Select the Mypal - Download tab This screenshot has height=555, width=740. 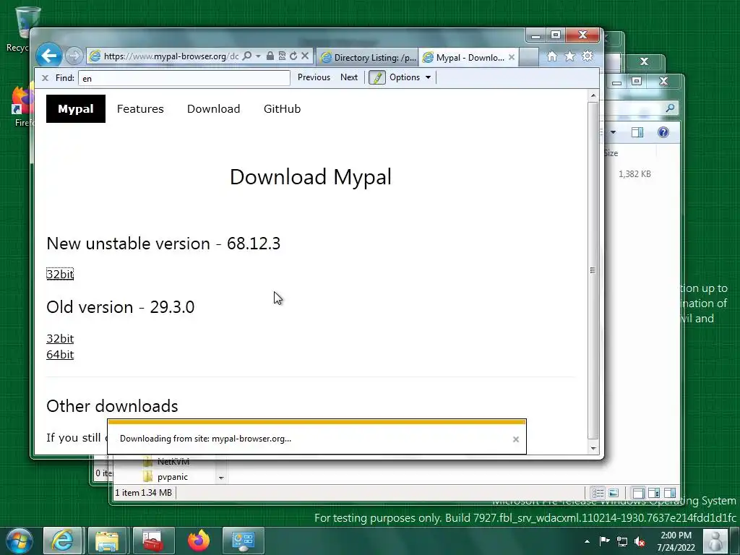point(465,58)
